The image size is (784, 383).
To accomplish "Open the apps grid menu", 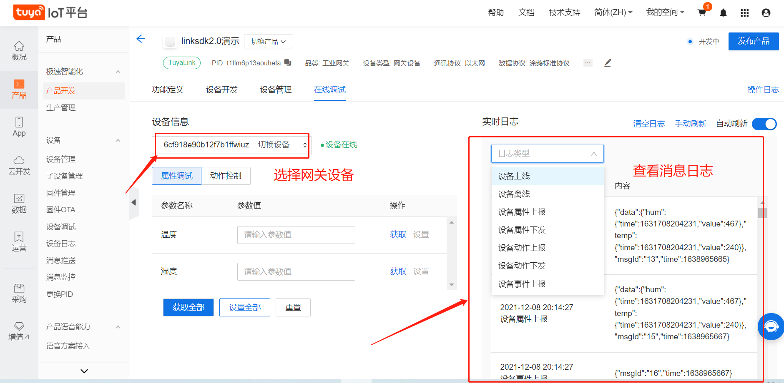I will (744, 13).
